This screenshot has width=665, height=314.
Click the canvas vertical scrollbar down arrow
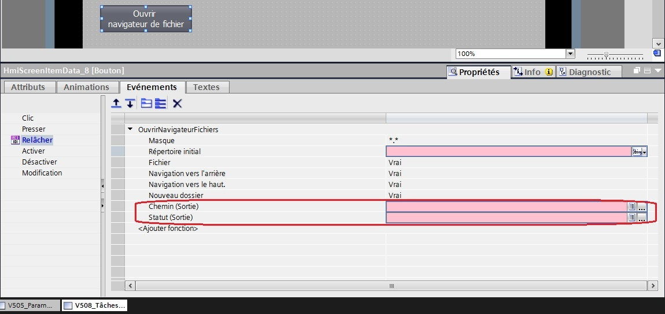pos(658,43)
